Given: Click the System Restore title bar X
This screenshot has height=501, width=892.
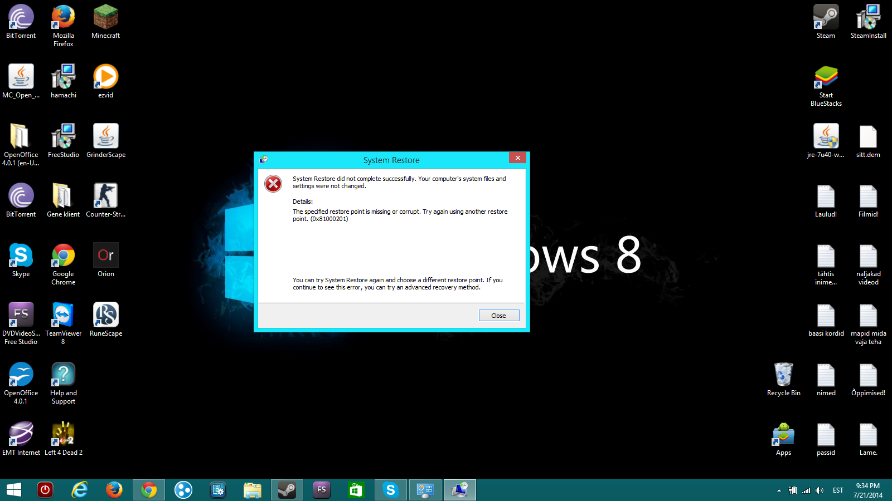Looking at the screenshot, I should pos(517,158).
